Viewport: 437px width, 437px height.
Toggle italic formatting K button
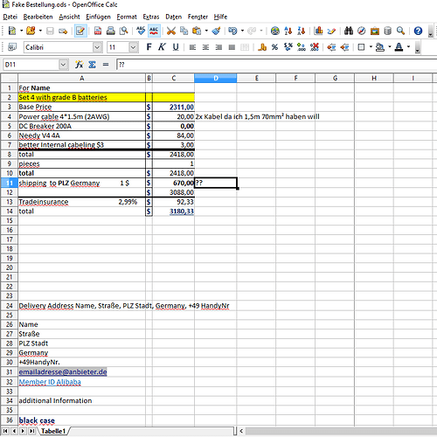click(162, 47)
